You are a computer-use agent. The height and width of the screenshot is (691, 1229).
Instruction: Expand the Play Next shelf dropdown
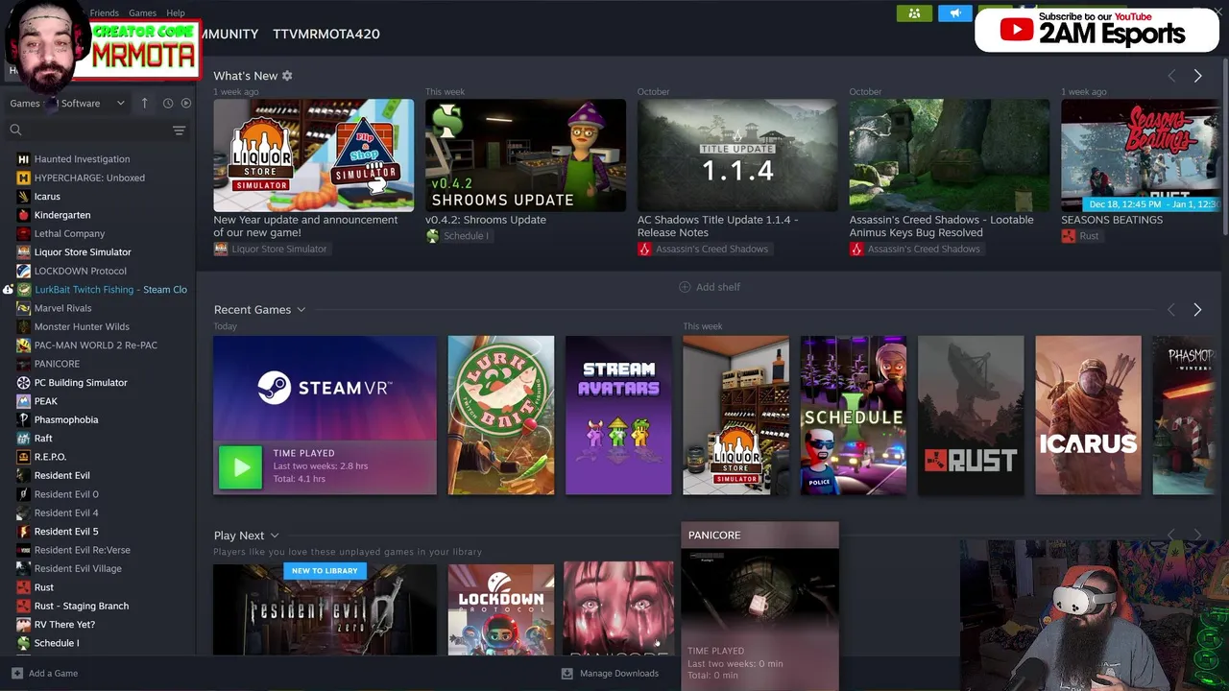(x=274, y=536)
